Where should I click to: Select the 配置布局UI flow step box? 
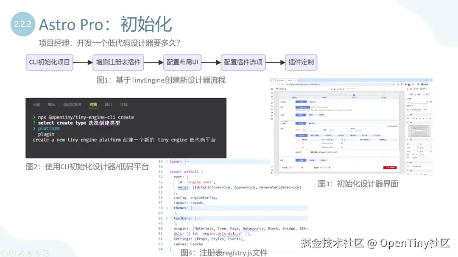[182, 62]
